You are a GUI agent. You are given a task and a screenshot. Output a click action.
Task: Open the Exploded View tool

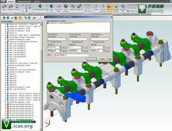pyautogui.click(x=123, y=7)
